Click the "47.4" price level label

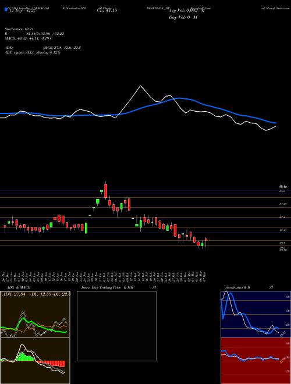click(x=282, y=217)
